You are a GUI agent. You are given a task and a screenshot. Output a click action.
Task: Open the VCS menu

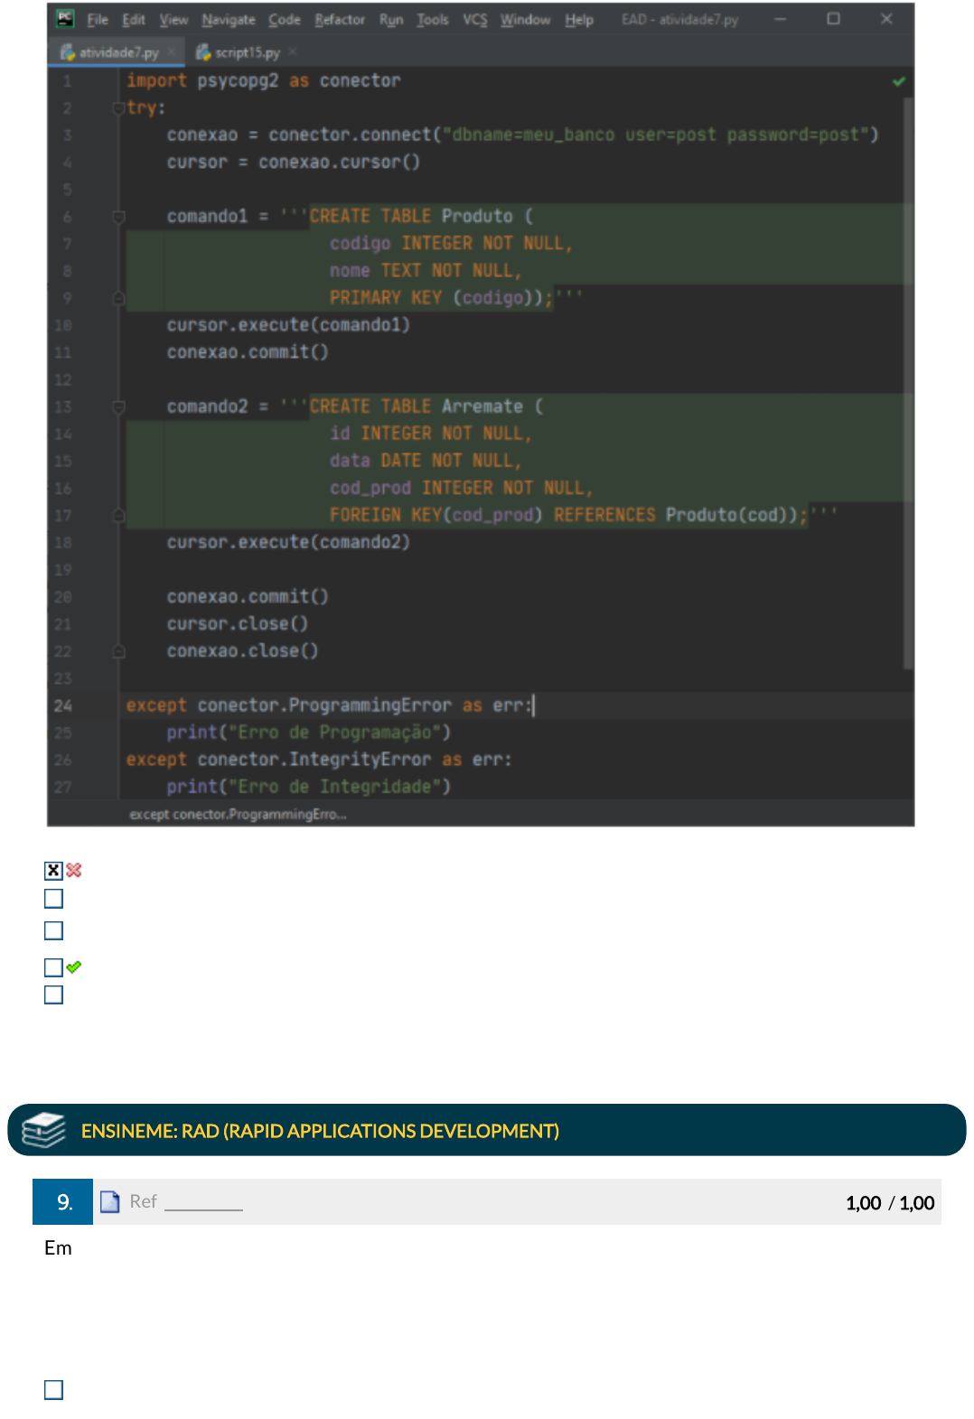point(474,19)
